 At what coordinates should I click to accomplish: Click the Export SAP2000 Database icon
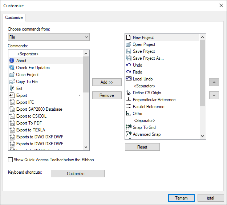tap(12, 109)
